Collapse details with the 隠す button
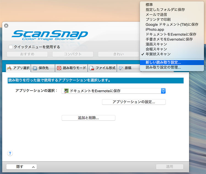The image size is (206, 174). click(x=21, y=167)
